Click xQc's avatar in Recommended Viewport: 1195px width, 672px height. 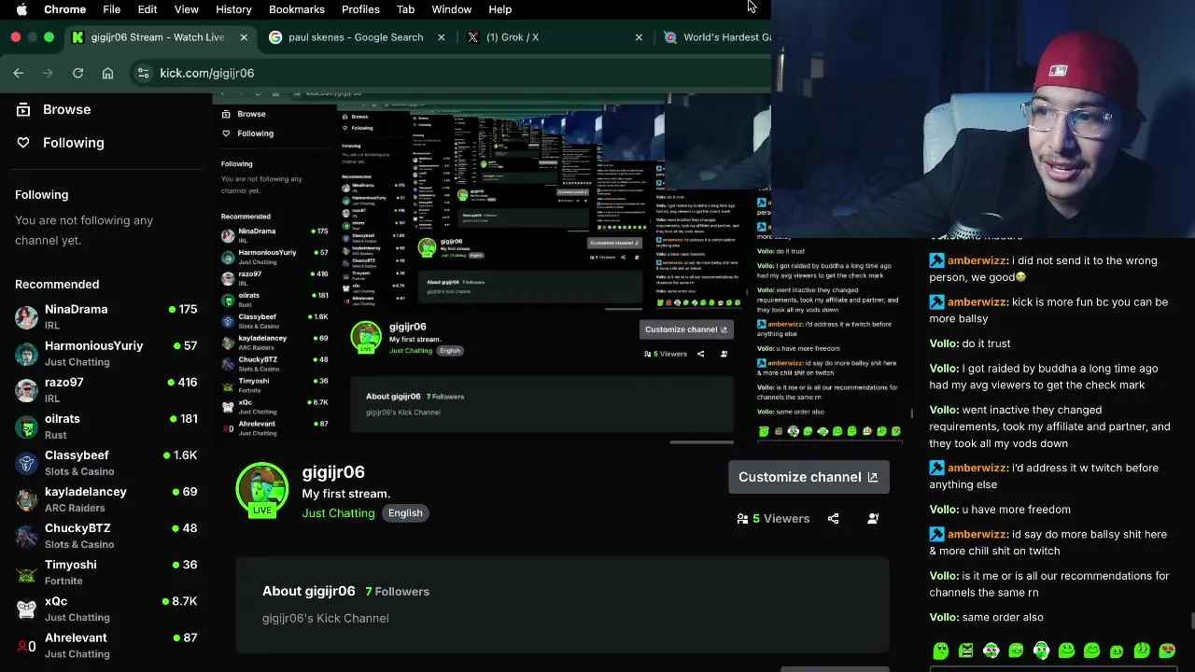[x=26, y=609]
